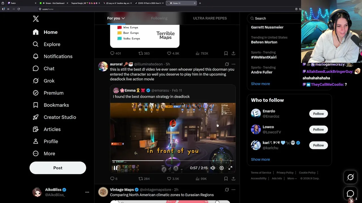The height and width of the screenshot is (203, 362).
Task: Go to Profile page
Action: click(45, 141)
